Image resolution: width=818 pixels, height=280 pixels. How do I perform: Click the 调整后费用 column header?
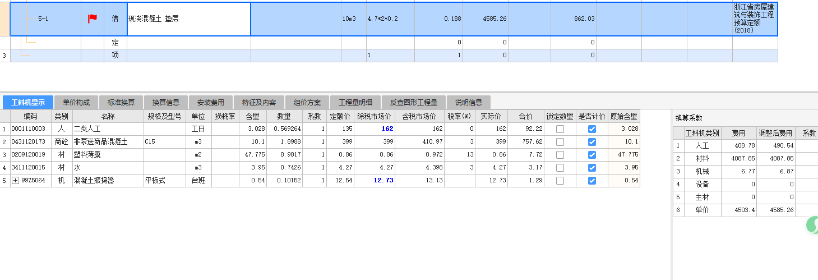[x=775, y=133]
